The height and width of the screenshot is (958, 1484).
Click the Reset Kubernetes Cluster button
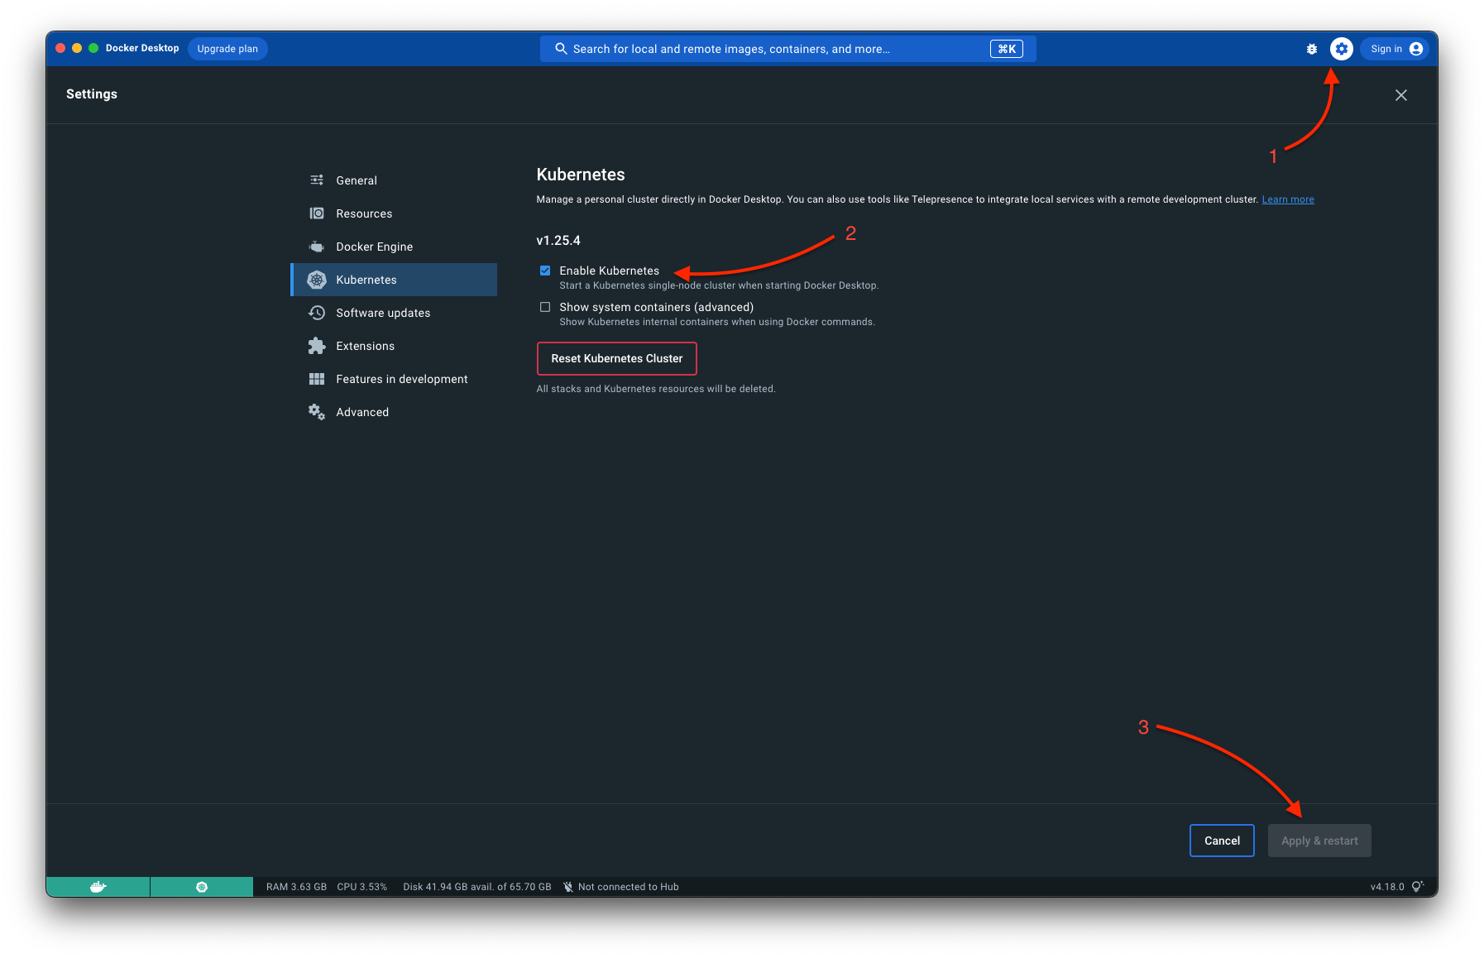click(x=616, y=358)
